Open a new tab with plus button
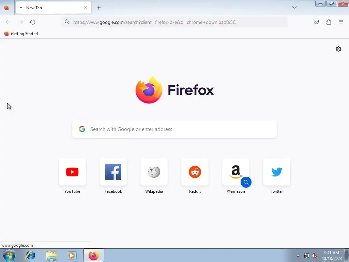 [x=98, y=8]
